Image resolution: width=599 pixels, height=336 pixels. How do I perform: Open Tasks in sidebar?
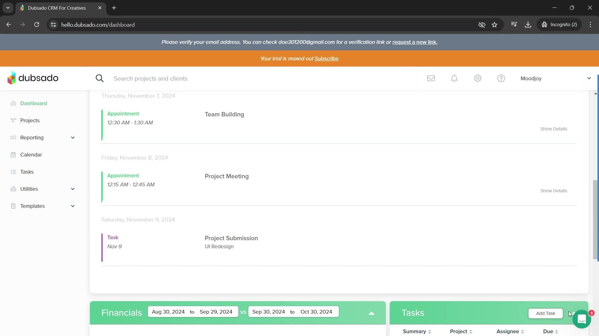pos(27,172)
